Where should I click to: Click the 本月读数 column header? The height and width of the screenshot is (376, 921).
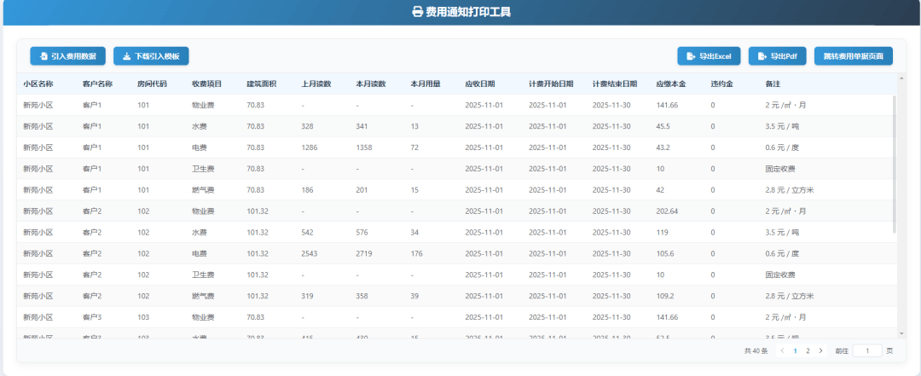pyautogui.click(x=371, y=84)
